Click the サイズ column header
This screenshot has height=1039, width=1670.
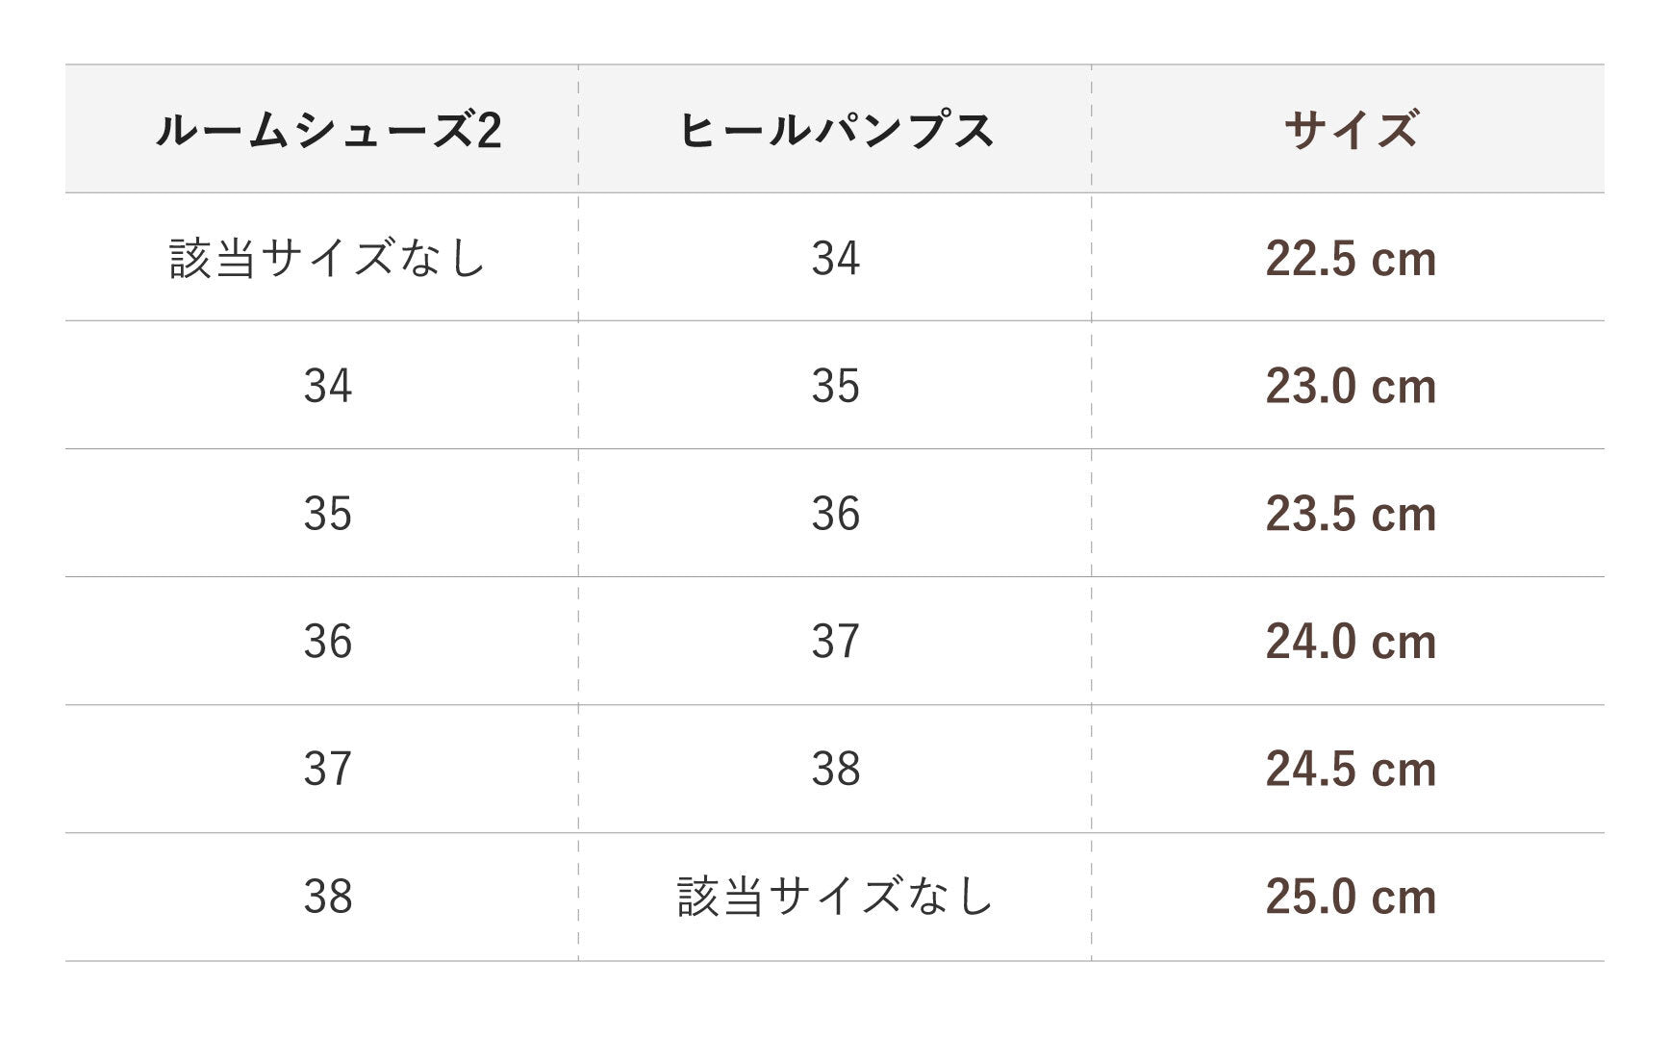pos(1351,130)
